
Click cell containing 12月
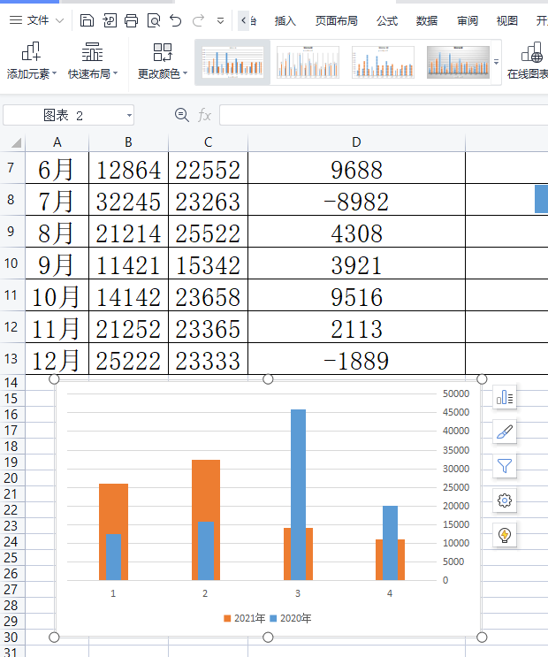57,359
